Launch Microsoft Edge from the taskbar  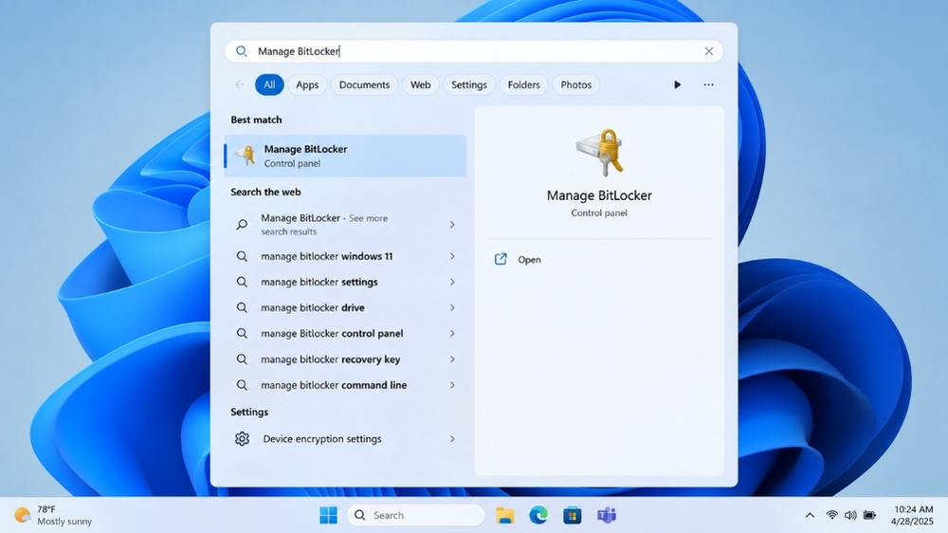[538, 516]
